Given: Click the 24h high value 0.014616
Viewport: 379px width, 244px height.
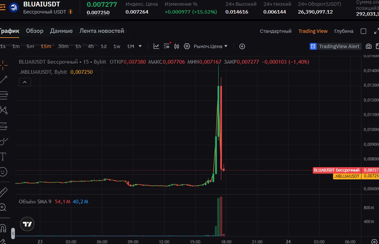Looking at the screenshot, I should [237, 12].
